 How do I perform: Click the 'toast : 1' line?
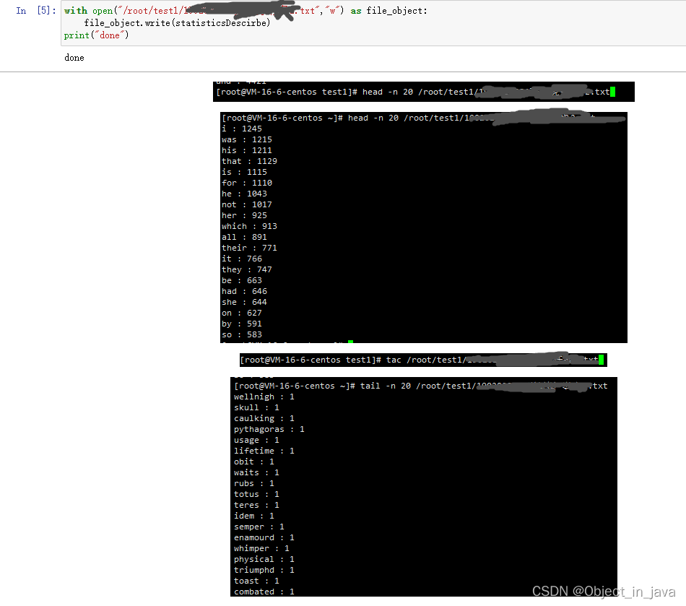tap(256, 581)
